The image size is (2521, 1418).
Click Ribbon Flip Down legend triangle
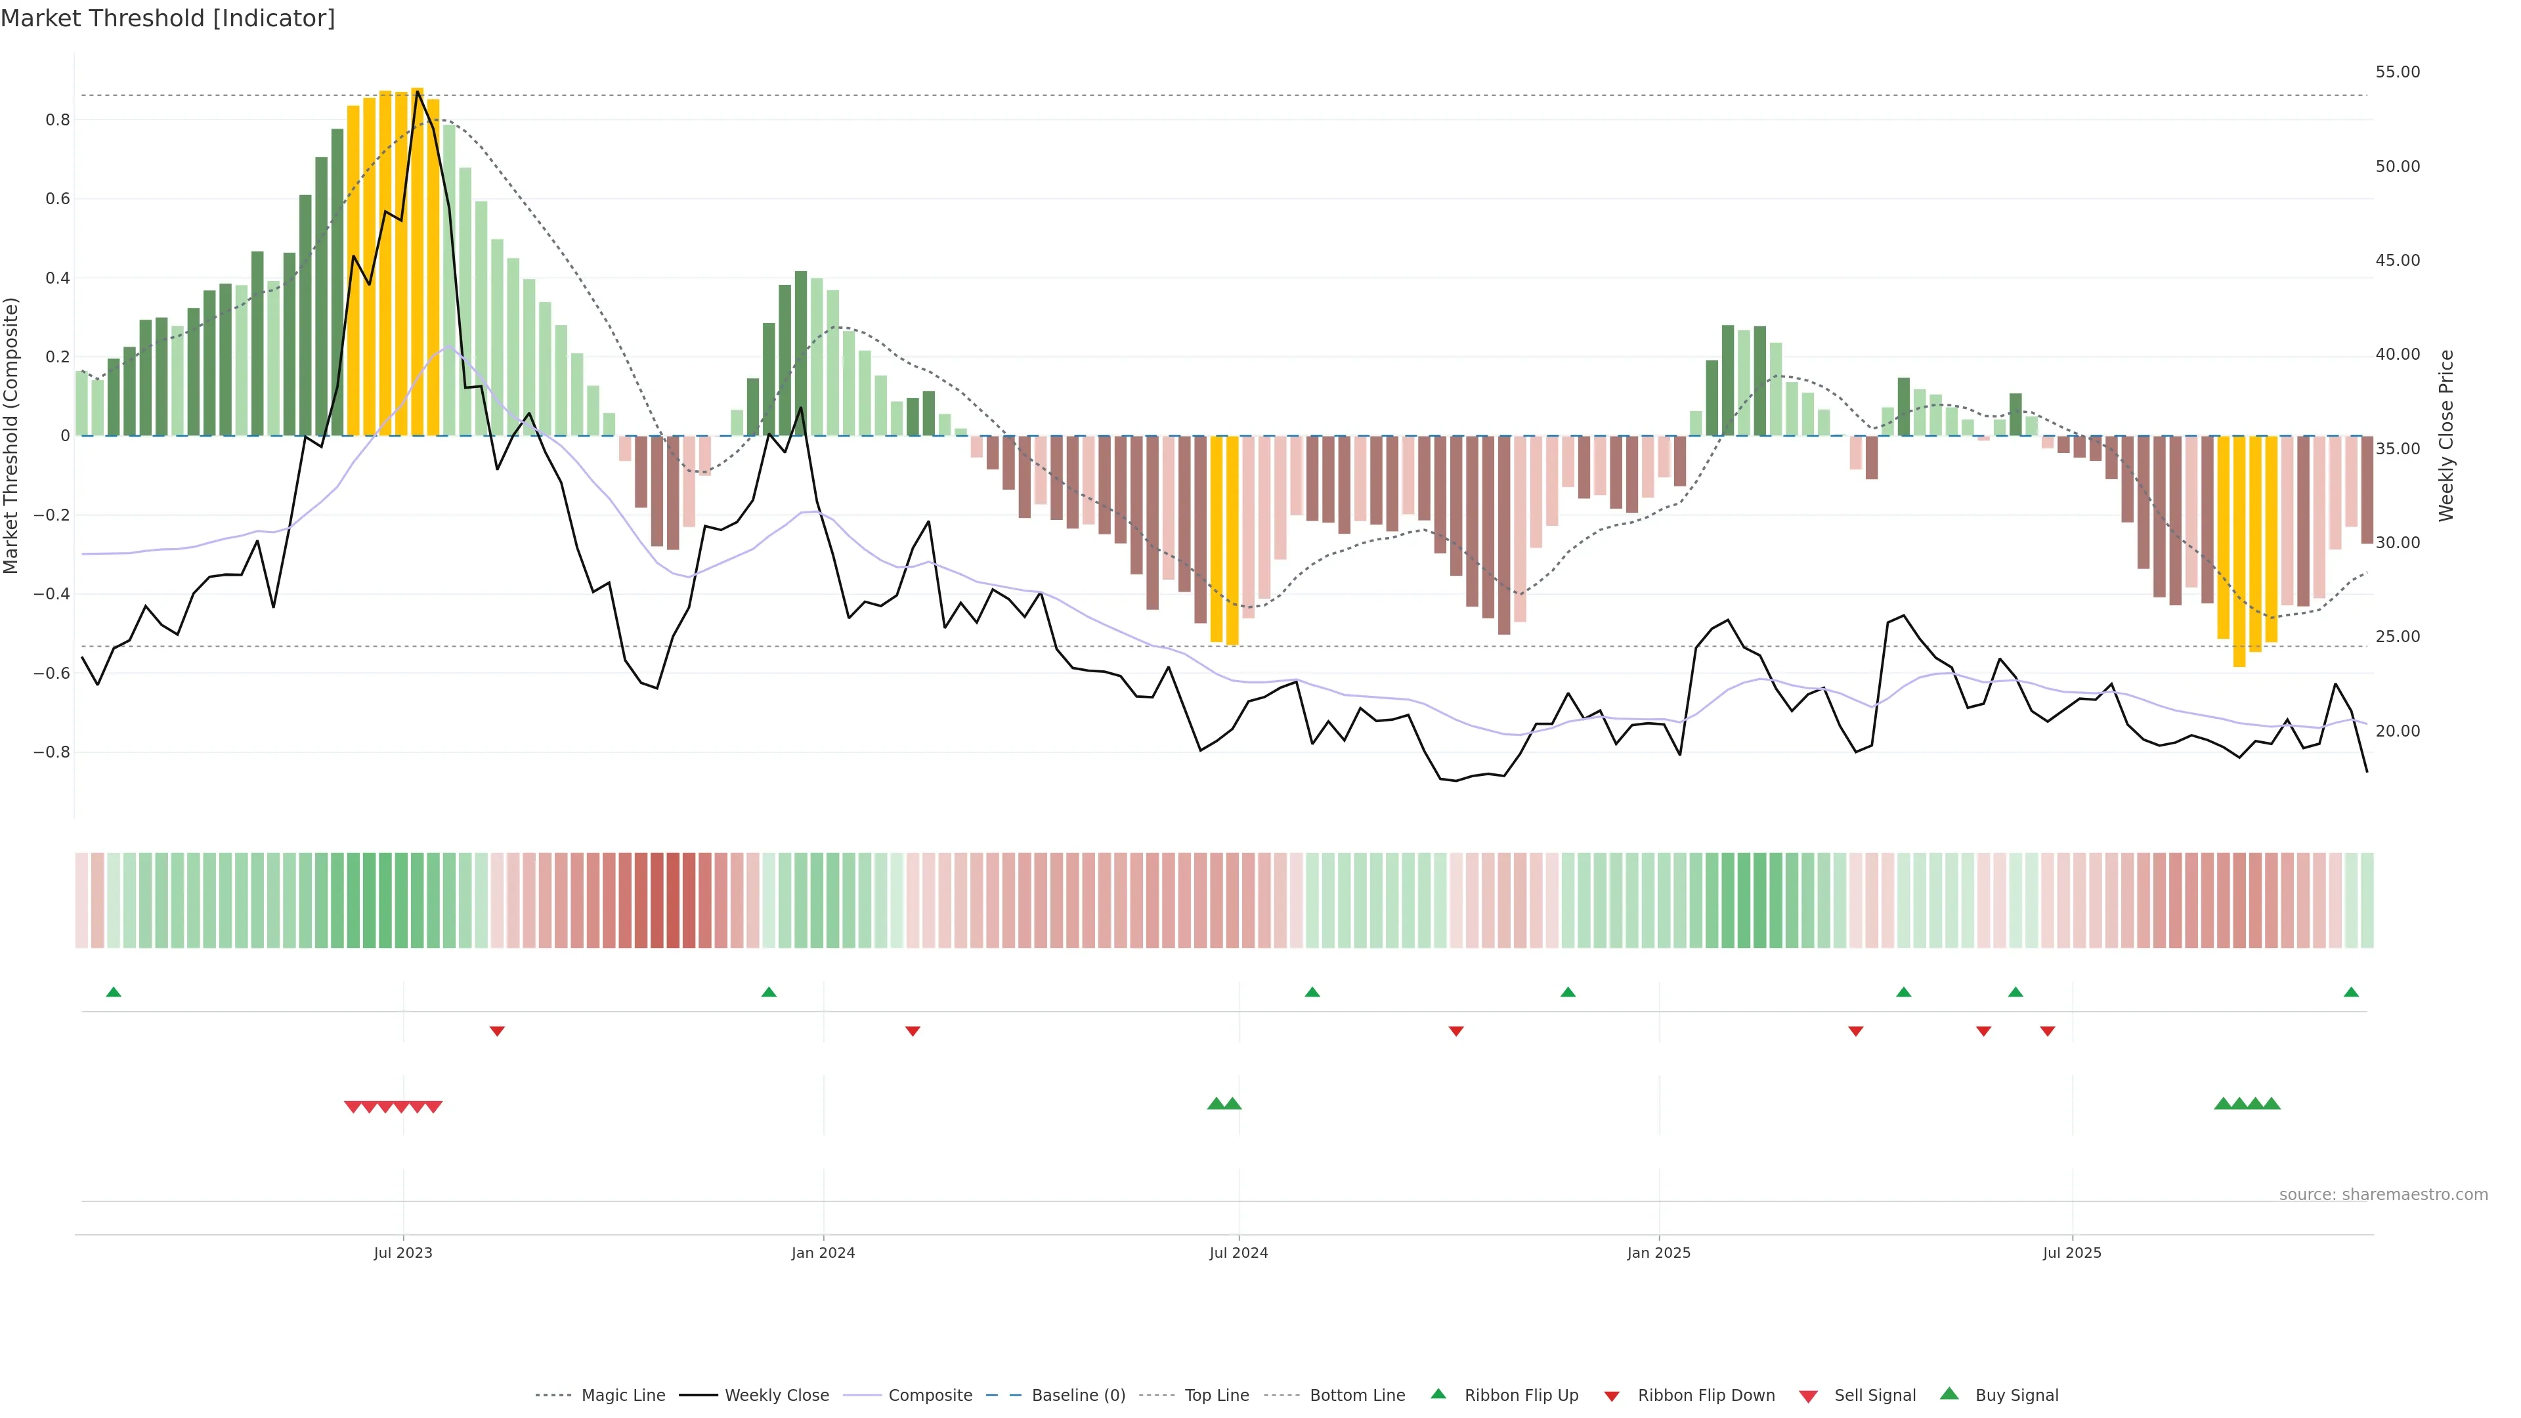1612,1396
